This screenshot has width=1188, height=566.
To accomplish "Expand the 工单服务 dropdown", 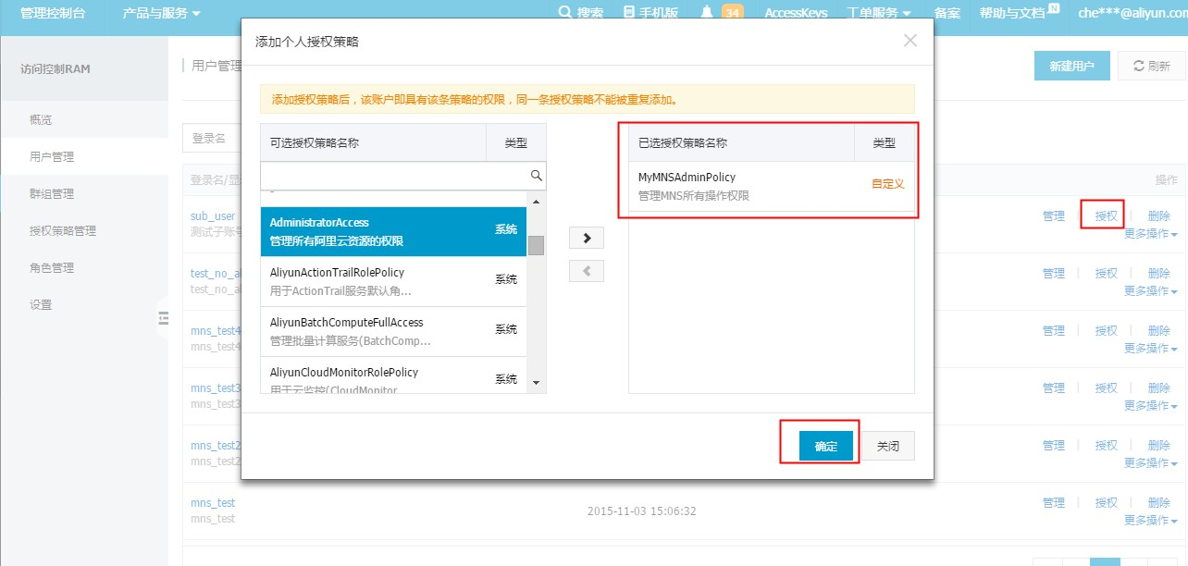I will 878,13.
